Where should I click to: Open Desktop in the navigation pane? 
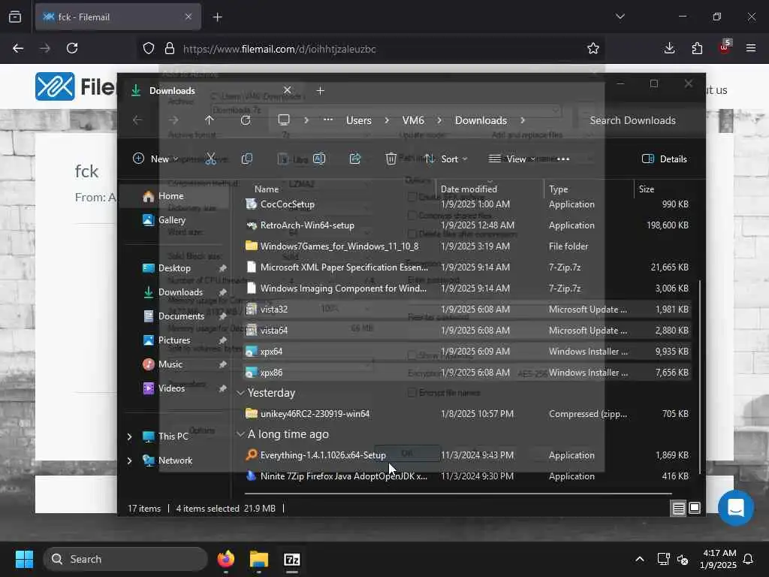(175, 268)
